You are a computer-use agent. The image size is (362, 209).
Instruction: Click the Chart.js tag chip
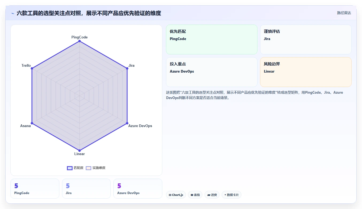pos(176,195)
